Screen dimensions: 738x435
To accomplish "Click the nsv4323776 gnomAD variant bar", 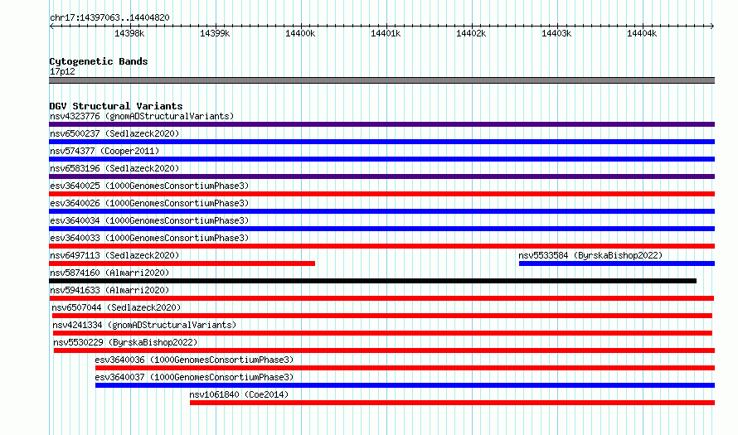I will 381,124.
